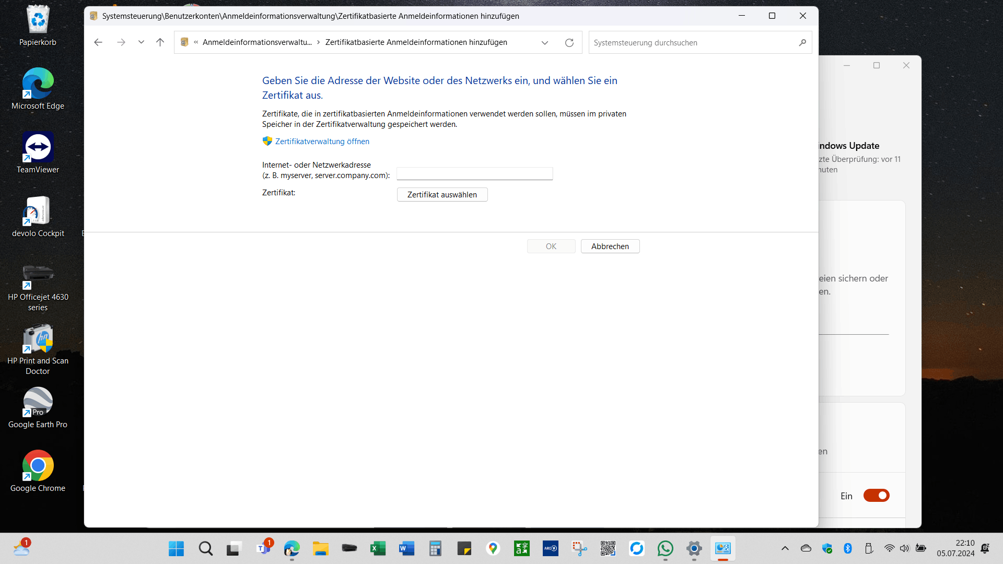Viewport: 1003px width, 564px height.
Task: Go to Anmeldeinformationsverwaltung breadcrumb
Action: click(256, 42)
